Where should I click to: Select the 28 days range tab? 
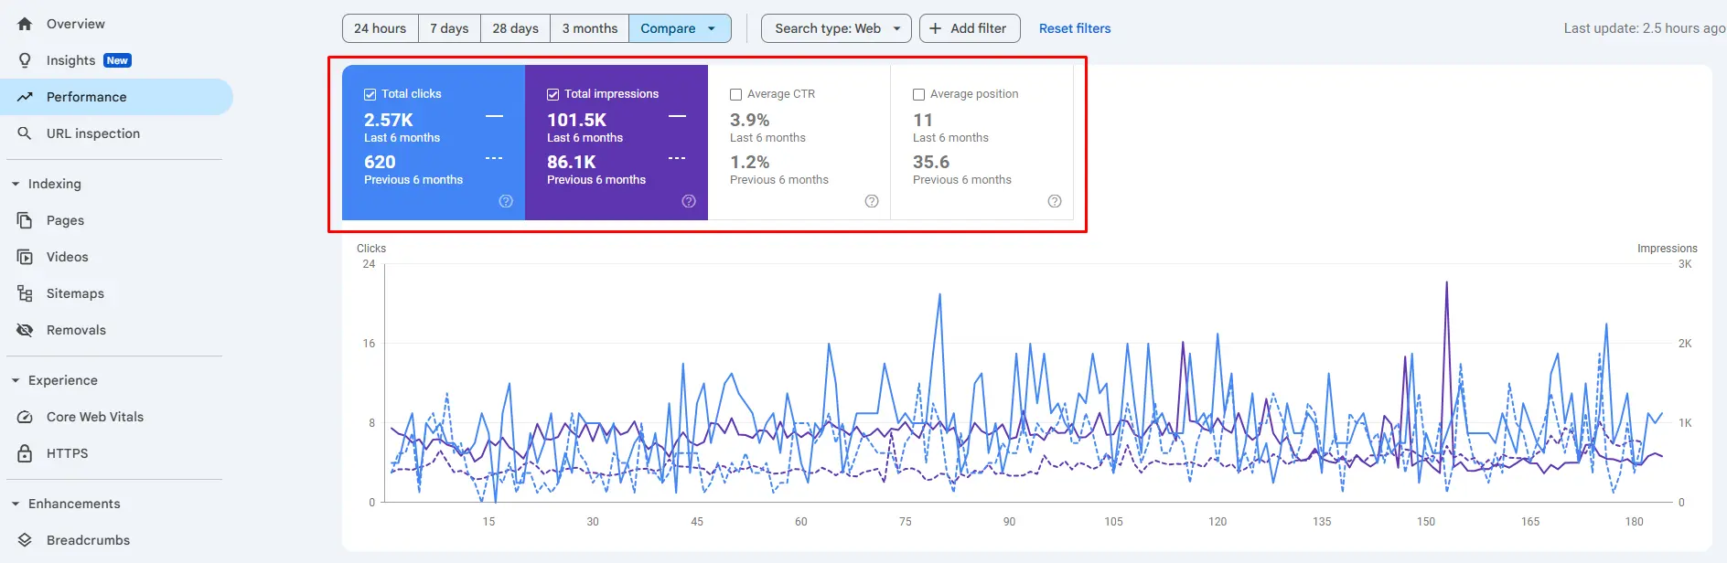pyautogui.click(x=515, y=28)
